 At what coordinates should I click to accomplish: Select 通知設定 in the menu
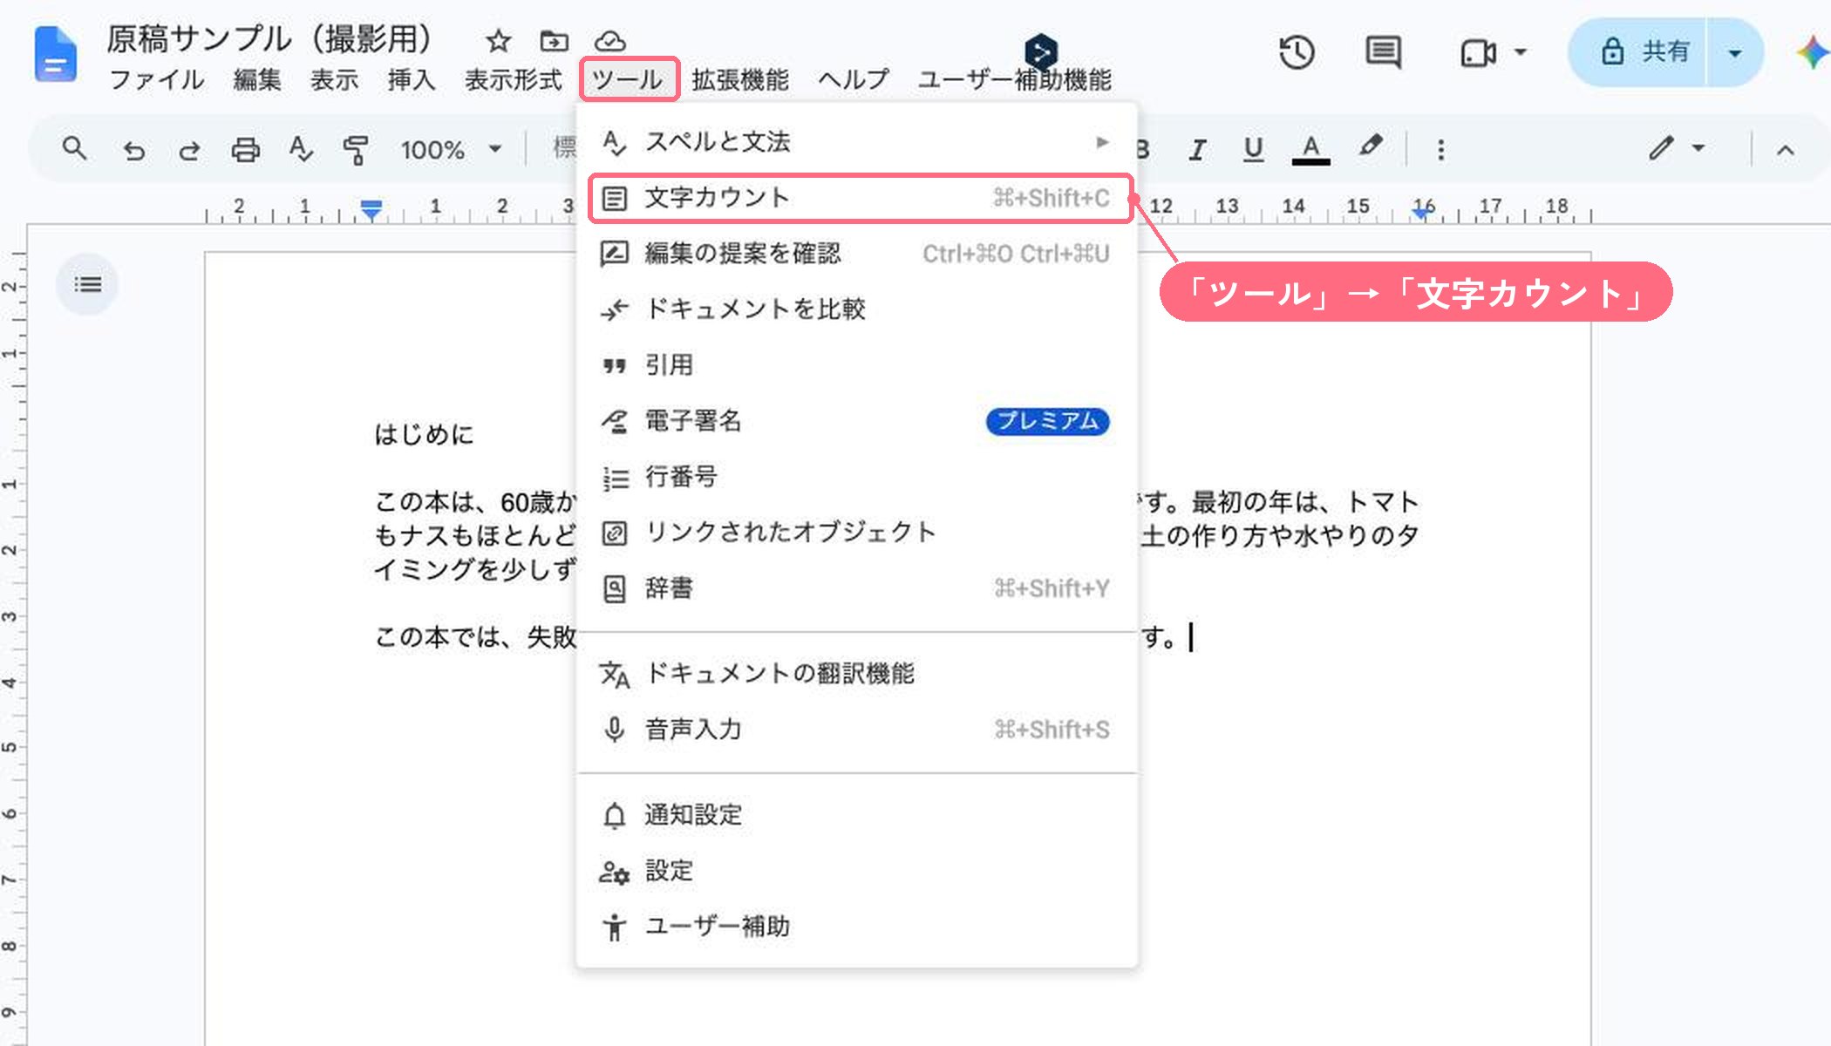(856, 814)
